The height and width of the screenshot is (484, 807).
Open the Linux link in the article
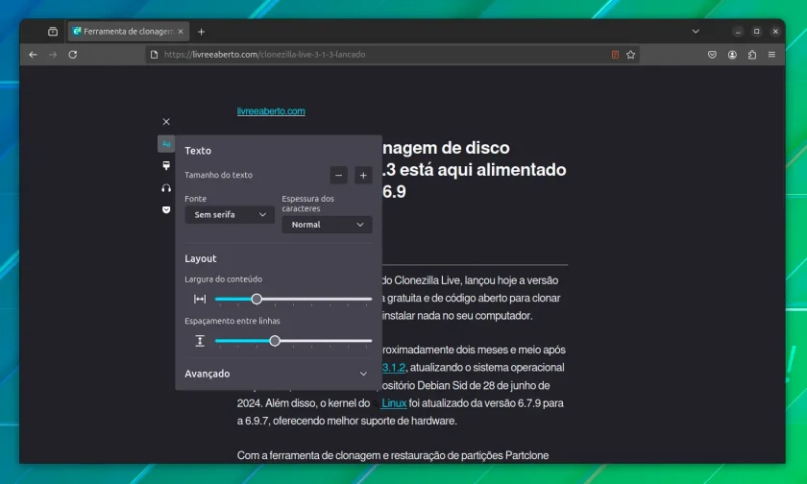(x=394, y=403)
